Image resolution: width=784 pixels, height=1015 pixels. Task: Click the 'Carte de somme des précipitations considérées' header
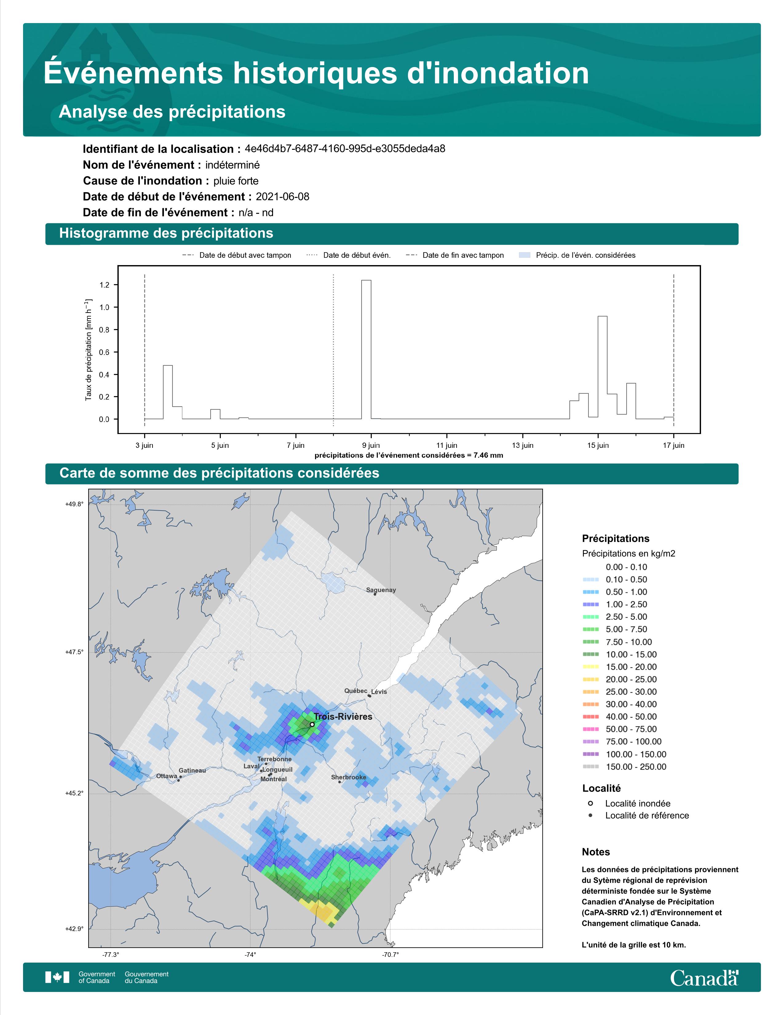tap(219, 473)
